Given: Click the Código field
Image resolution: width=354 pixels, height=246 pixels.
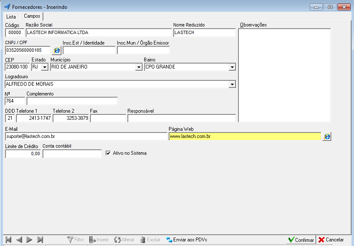Looking at the screenshot, I should [x=15, y=32].
